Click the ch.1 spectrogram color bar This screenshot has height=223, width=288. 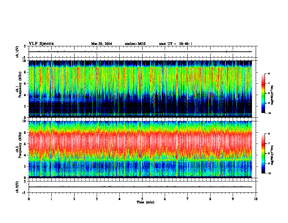(263, 93)
